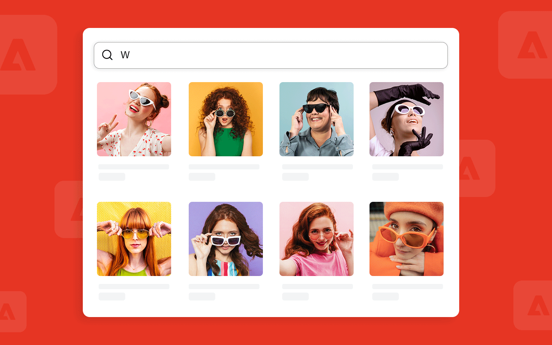Open photo of woman making peace sign
552x345 pixels.
click(134, 119)
